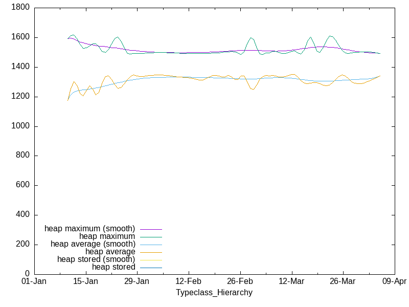The height and width of the screenshot is (307, 409).
Task: Click the orange line sample beside heap average
Action: [151, 252]
